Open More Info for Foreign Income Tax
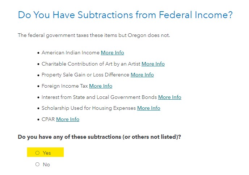The height and width of the screenshot is (175, 249). tap(101, 86)
